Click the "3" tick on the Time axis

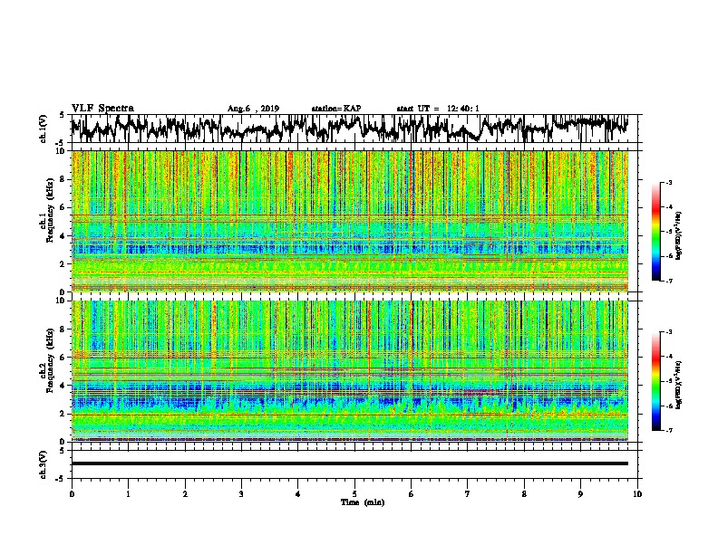[x=241, y=494]
